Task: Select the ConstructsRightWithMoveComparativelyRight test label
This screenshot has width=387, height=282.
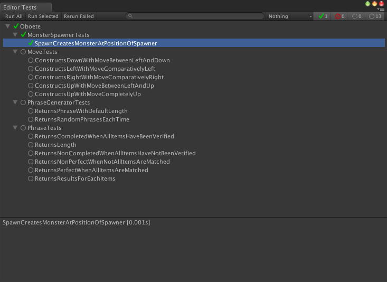Action: tap(99, 77)
